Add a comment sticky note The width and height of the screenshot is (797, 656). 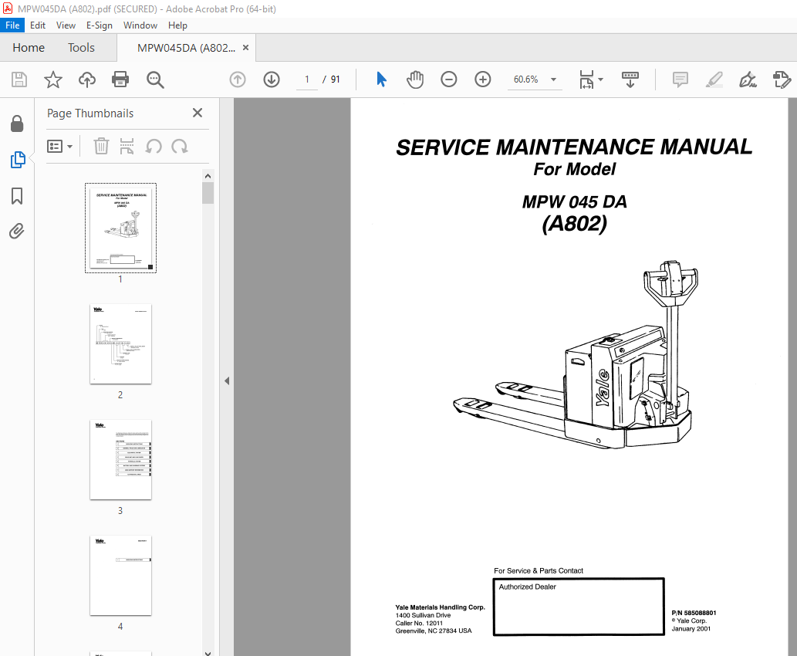(x=680, y=79)
